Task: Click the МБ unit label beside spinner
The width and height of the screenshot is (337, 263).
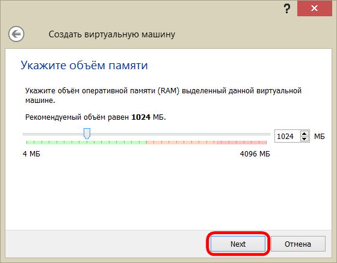Action: coord(320,136)
